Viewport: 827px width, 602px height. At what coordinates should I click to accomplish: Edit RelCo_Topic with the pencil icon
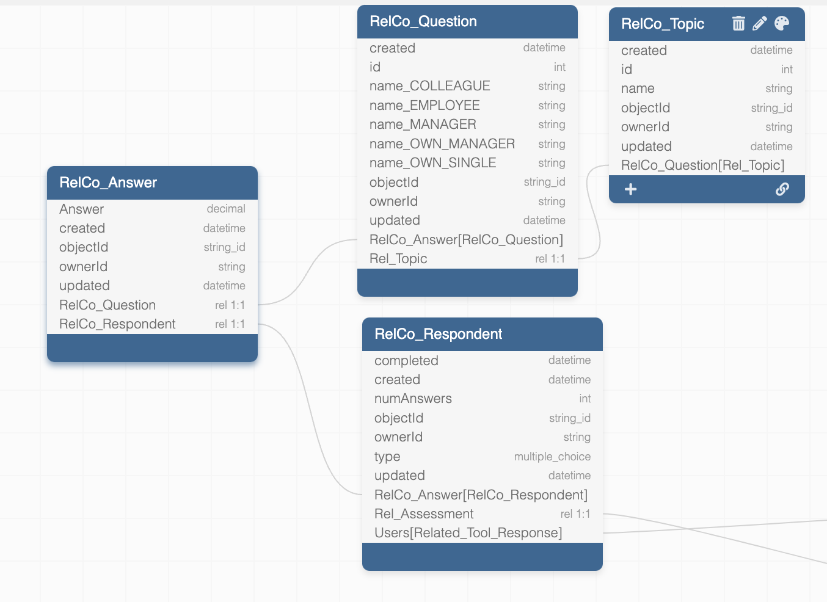point(760,24)
